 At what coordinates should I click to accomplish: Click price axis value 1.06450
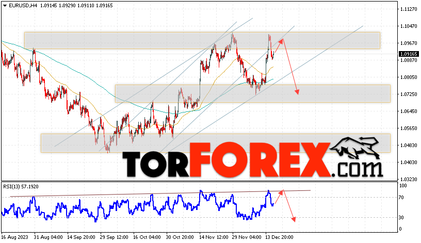click(x=409, y=111)
